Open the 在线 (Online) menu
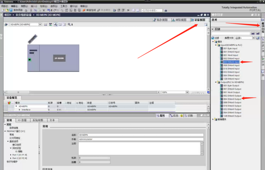This screenshot has height=170, width=265. (44, 6)
